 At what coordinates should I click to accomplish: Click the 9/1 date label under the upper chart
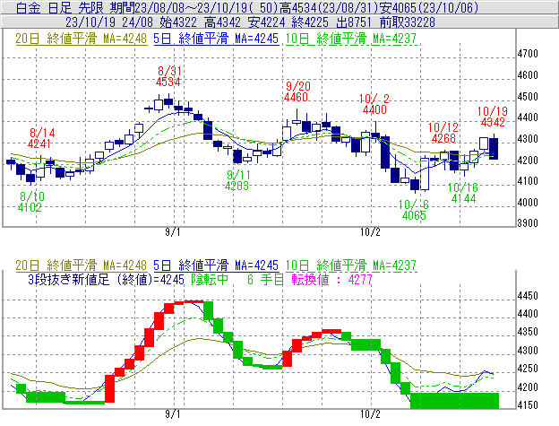click(x=173, y=232)
